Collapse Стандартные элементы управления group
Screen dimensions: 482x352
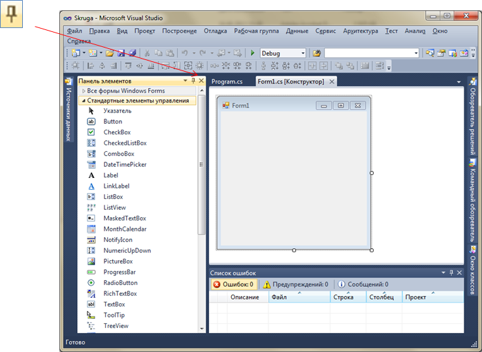tap(137, 101)
